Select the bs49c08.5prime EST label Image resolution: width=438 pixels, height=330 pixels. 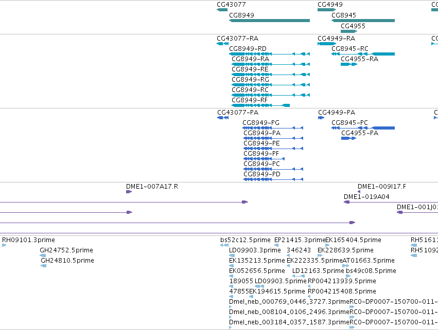coord(371,271)
